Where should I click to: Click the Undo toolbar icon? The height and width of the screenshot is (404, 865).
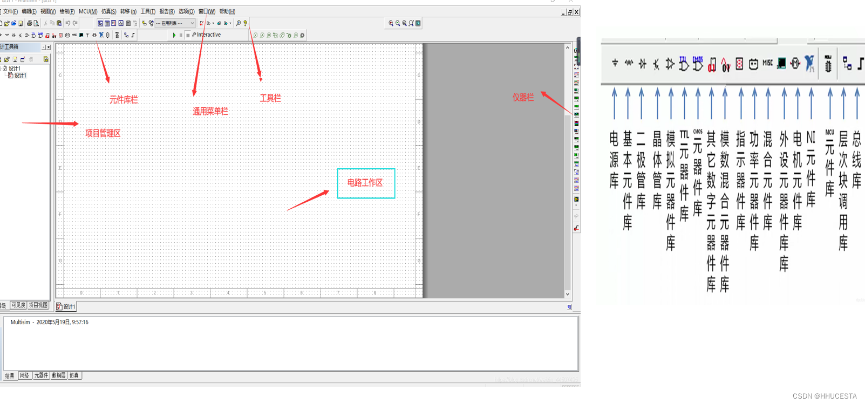tap(68, 23)
